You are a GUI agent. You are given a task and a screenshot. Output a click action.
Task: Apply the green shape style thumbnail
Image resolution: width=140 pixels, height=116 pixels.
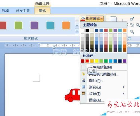(x=18, y=25)
